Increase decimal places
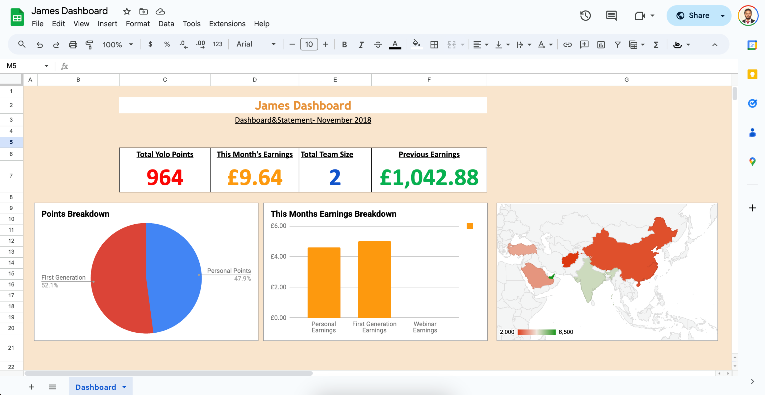Viewport: 765px width, 395px height. (200, 45)
